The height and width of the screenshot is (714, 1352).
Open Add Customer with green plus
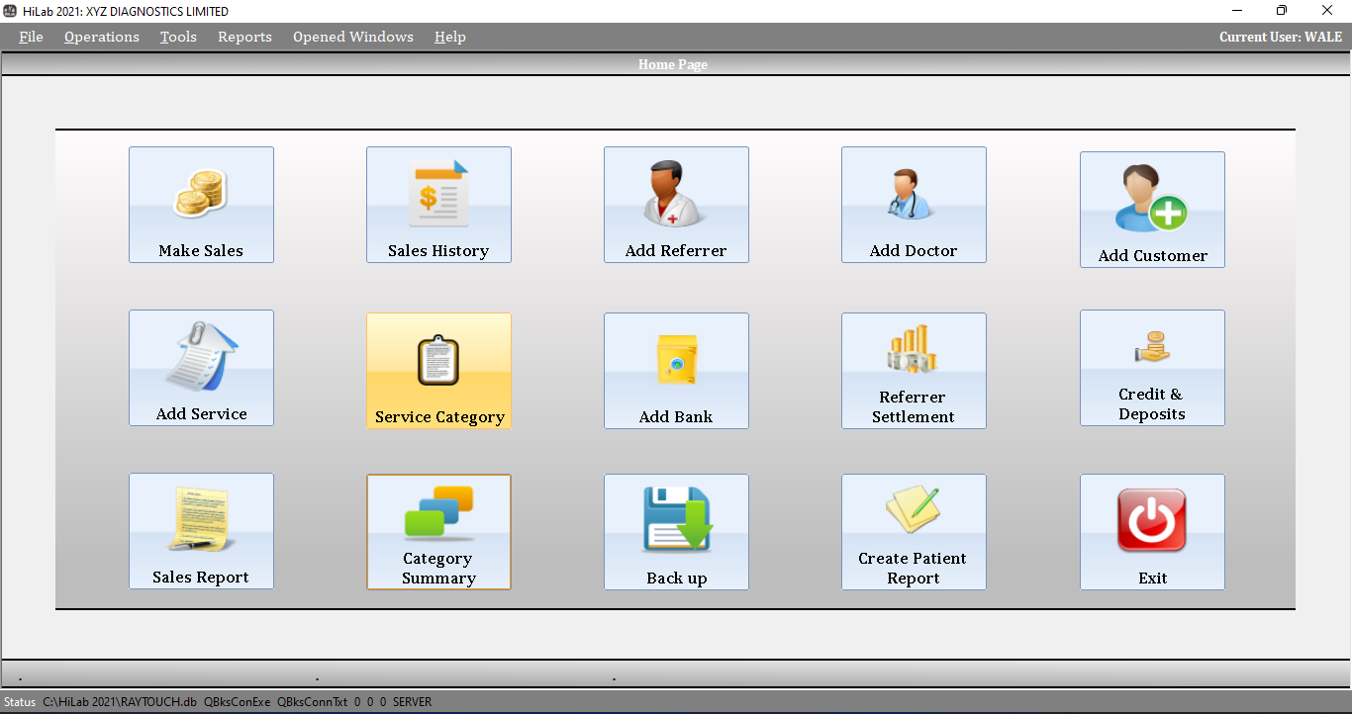[1152, 199]
